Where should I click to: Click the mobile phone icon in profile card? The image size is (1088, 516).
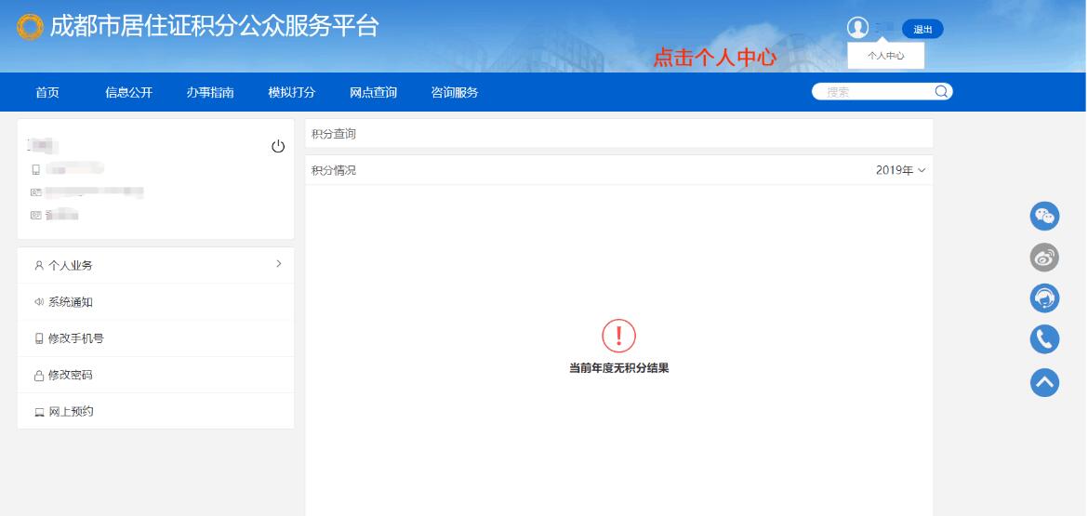36,169
